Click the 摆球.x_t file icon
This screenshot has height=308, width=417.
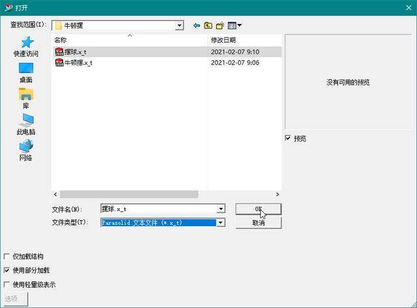coord(59,52)
